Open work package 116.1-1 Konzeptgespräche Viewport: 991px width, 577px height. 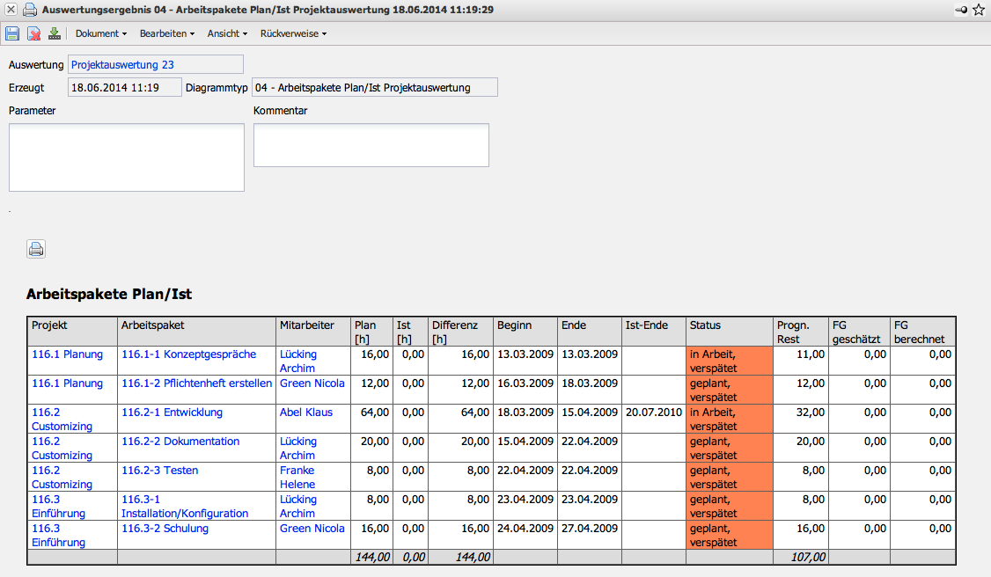coord(188,354)
